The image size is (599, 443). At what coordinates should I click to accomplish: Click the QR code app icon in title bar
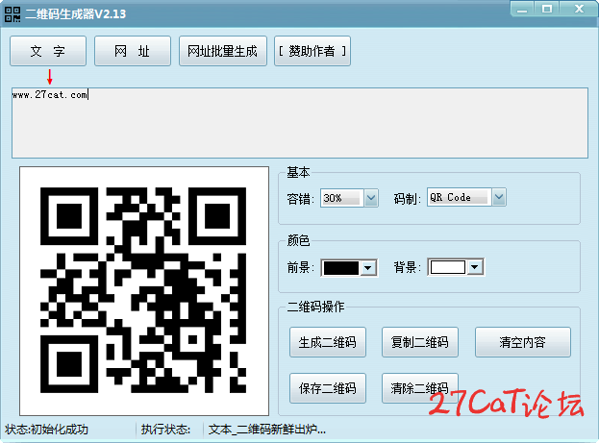pos(12,14)
